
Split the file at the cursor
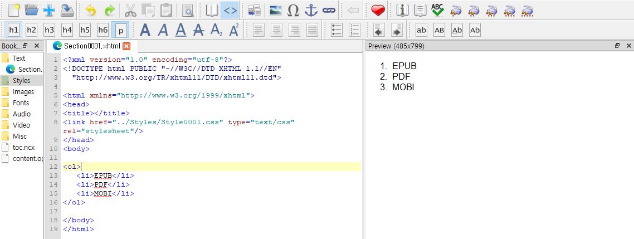point(254,10)
